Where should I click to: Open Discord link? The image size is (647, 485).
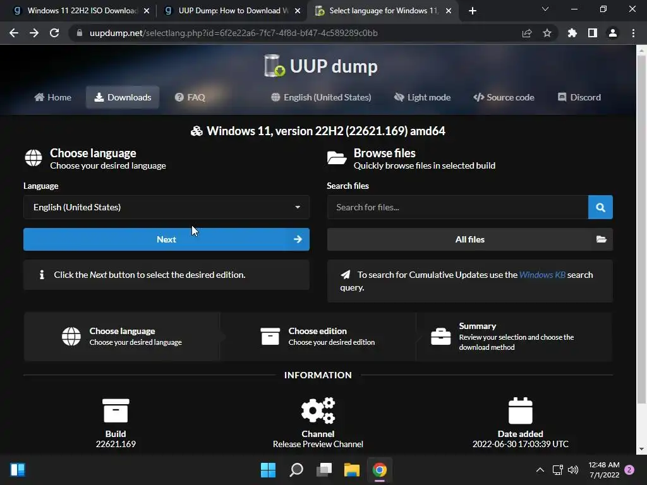coord(579,97)
